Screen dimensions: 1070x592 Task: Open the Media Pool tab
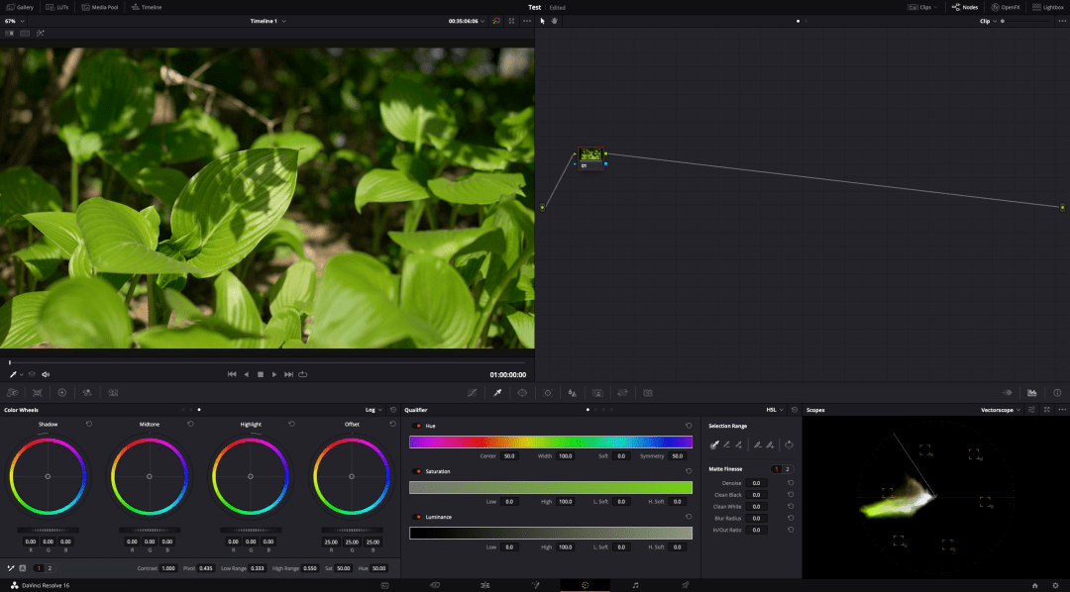(100, 7)
